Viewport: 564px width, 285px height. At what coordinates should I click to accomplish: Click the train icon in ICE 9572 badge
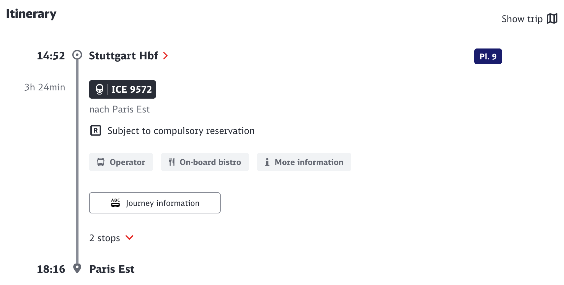[x=100, y=89]
